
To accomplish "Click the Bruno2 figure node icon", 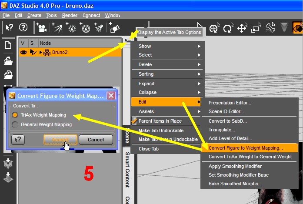I will [47, 52].
